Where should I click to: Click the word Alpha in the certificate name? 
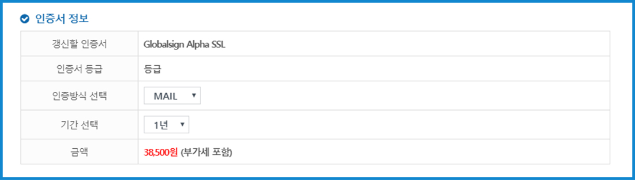click(198, 45)
